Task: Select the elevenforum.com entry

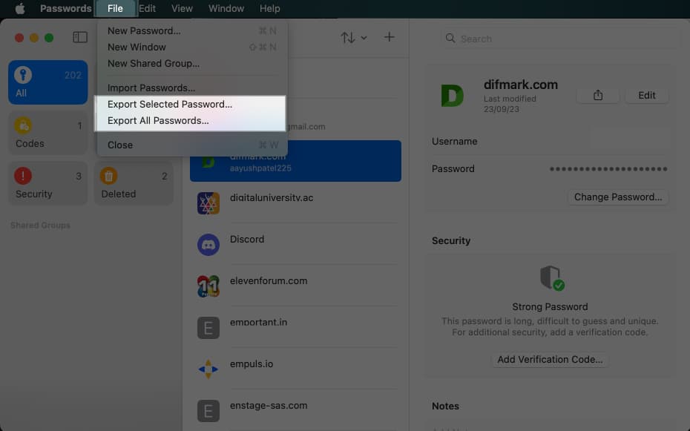Action: point(295,286)
